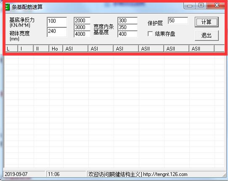This screenshot has height=181, width=228.
Task: Click the time 11:06 in status bar
Action: pyautogui.click(x=54, y=174)
